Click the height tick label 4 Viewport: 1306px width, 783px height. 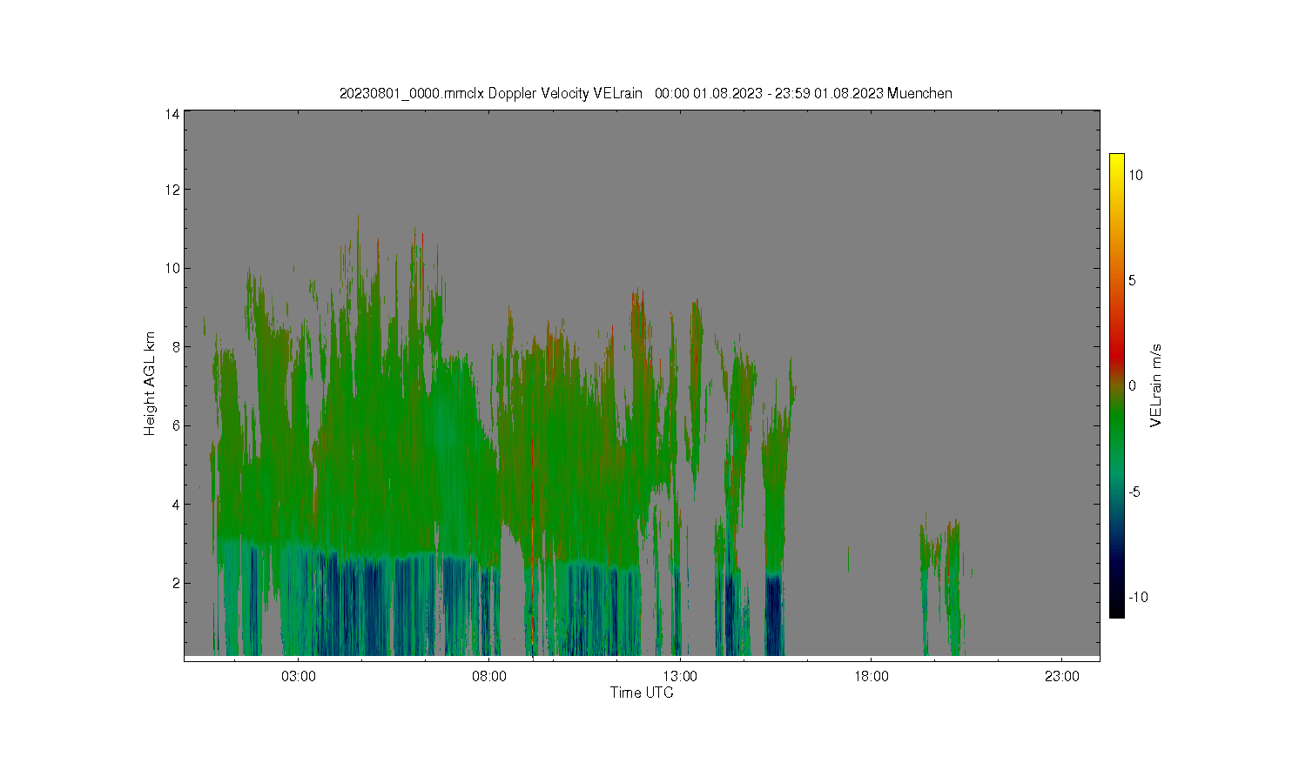[176, 504]
